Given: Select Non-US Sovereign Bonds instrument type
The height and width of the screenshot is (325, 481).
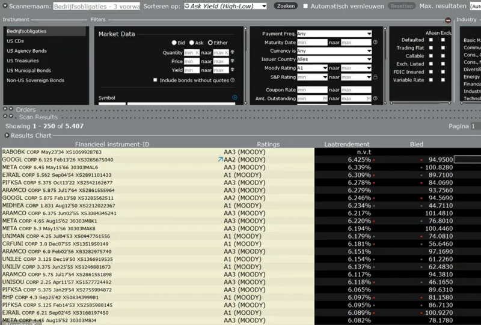Looking at the screenshot, I should tap(45, 80).
